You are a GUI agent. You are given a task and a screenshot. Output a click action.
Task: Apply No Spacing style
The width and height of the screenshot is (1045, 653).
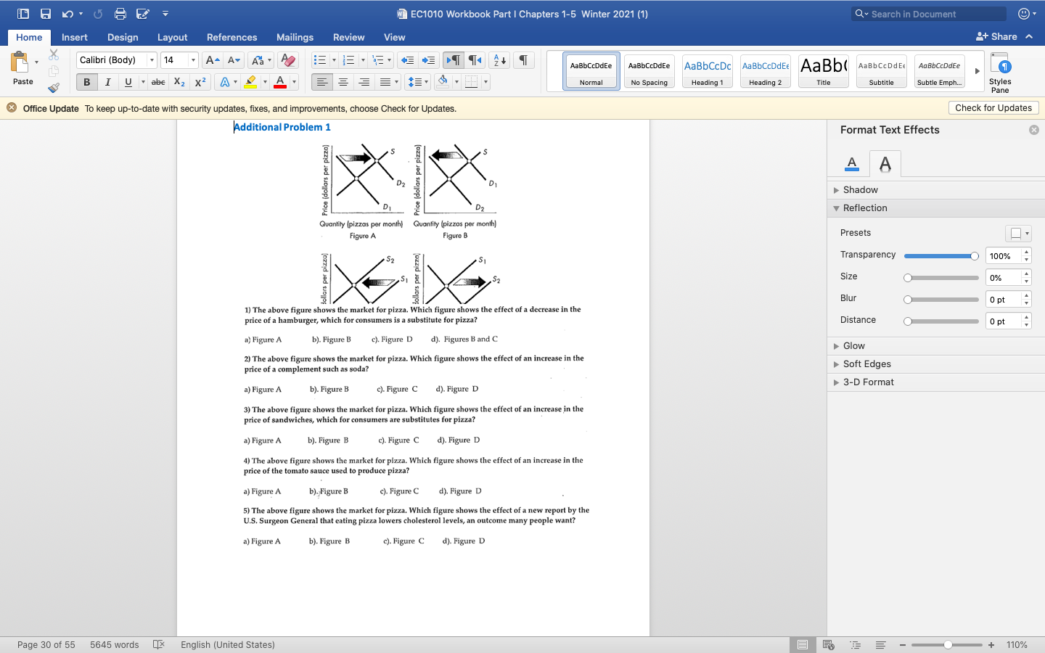pos(649,72)
